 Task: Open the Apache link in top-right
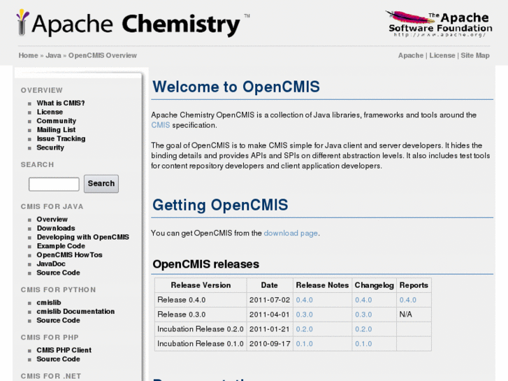(x=410, y=55)
